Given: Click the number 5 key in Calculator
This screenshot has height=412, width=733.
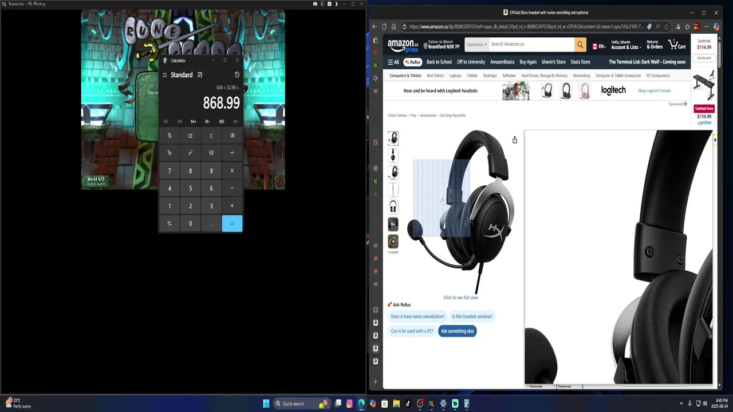Looking at the screenshot, I should pos(190,188).
